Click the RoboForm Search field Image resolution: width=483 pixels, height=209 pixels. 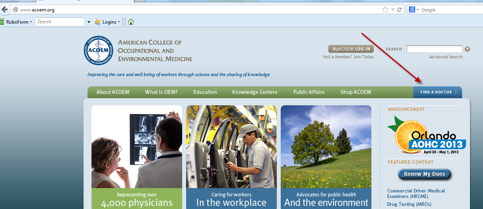pyautogui.click(x=60, y=22)
